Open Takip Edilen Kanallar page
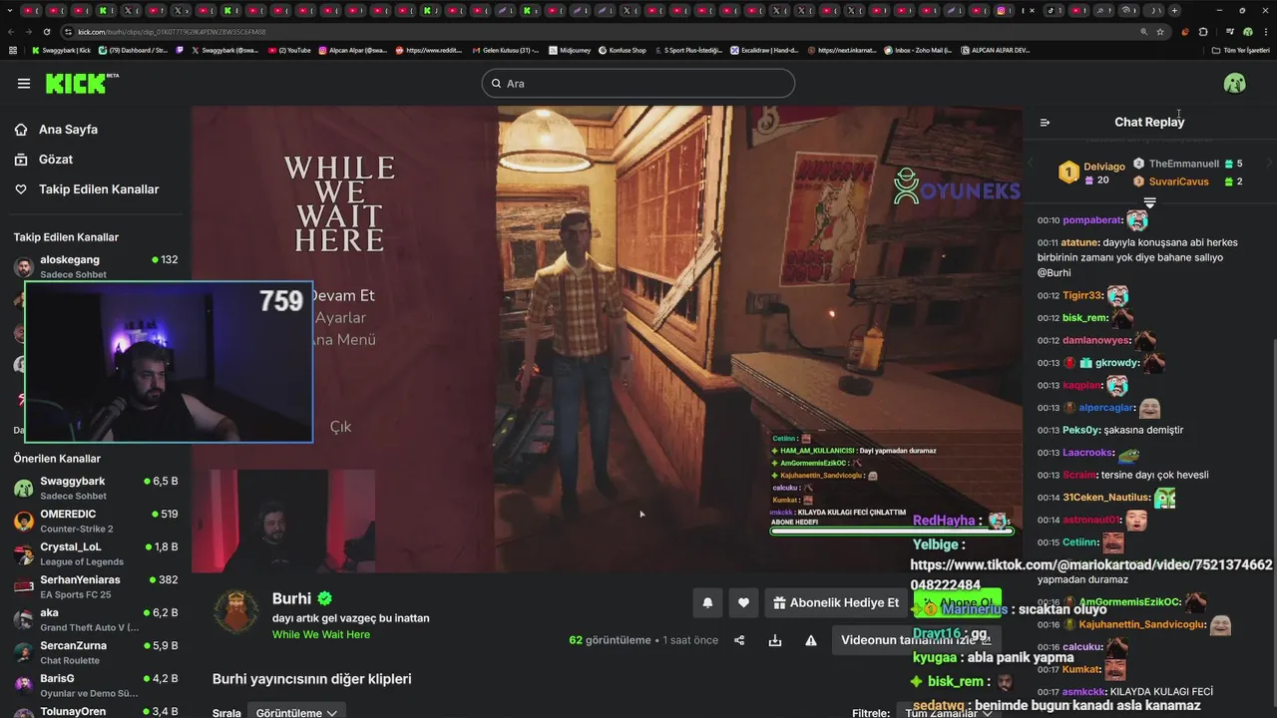The height and width of the screenshot is (718, 1277). tap(87, 189)
